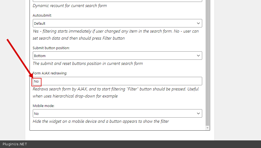The image size is (261, 148).
Task: Click the Form AJAX redrawing label
Action: pos(50,73)
